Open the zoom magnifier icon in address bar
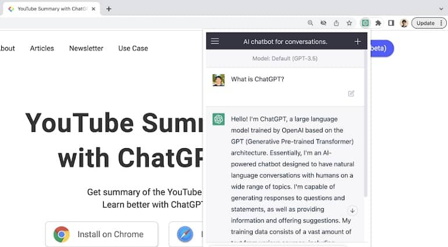 click(310, 23)
